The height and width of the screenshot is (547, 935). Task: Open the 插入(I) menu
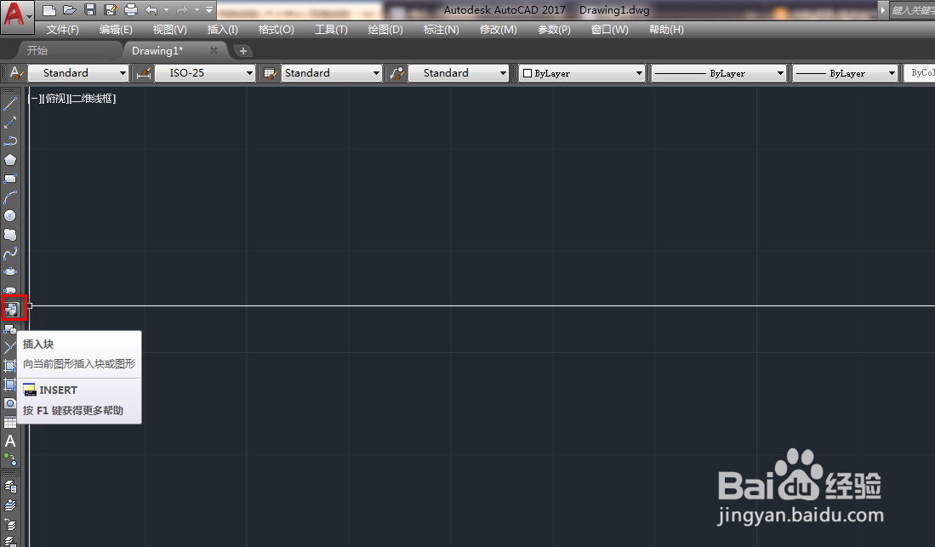pyautogui.click(x=222, y=30)
